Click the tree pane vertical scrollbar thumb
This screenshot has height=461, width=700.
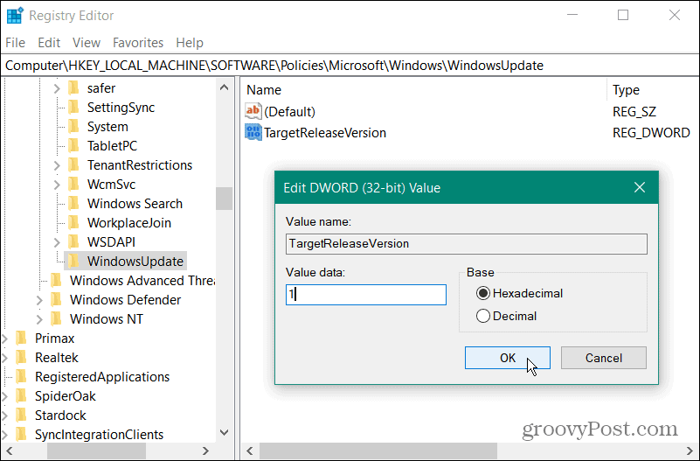tap(225, 199)
